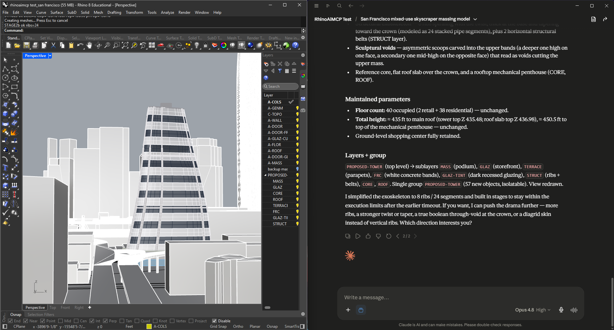The width and height of the screenshot is (614, 330).
Task: Click the Planar status bar button
Action: (x=255, y=326)
